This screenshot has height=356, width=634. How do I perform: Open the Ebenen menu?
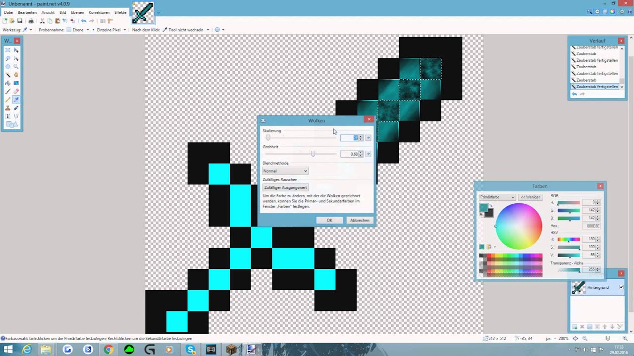78,12
